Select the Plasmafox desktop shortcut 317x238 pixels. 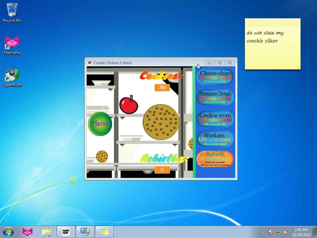[12, 45]
